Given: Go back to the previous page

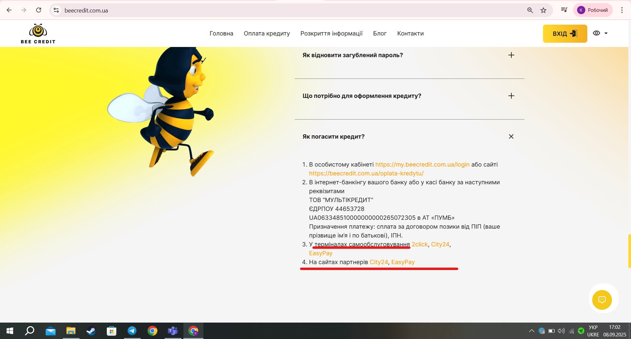Looking at the screenshot, I should pyautogui.click(x=9, y=10).
